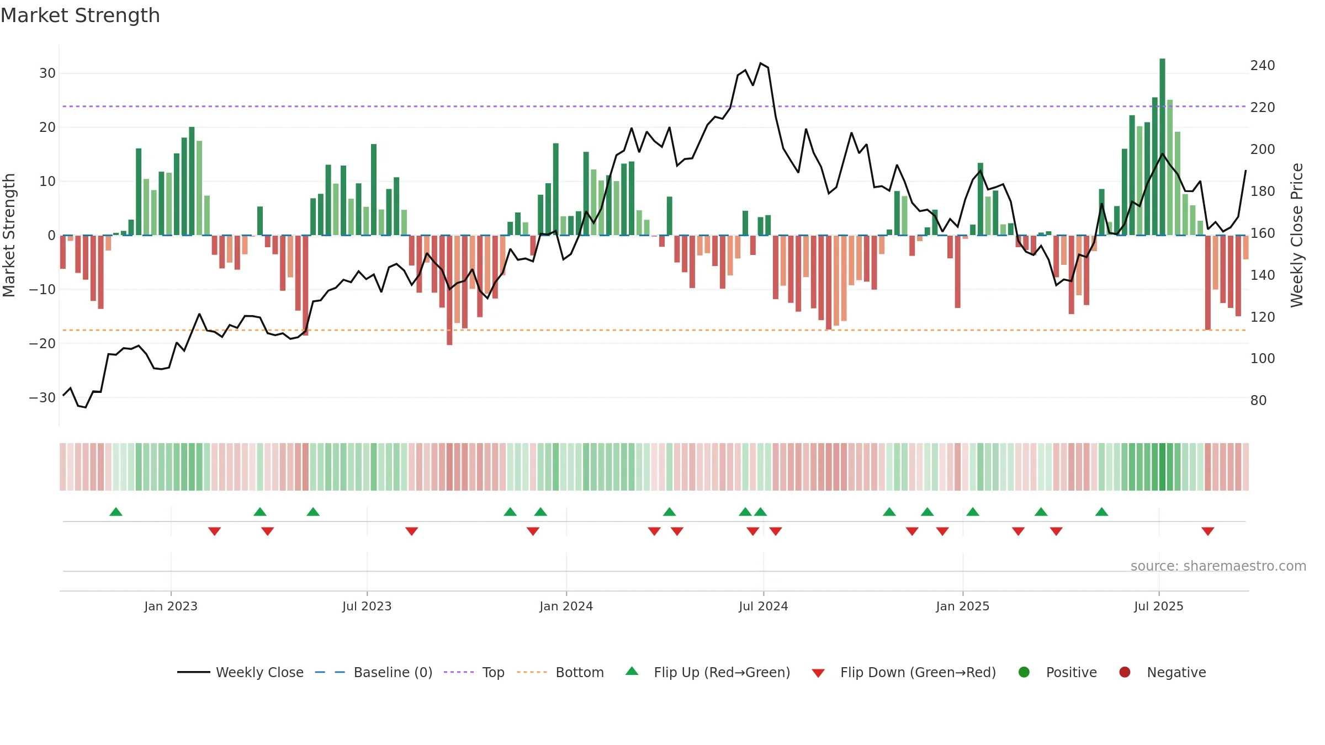Viewport: 1325px width, 745px height.
Task: Click the red Flip Down triangle legend icon
Action: coord(818,673)
